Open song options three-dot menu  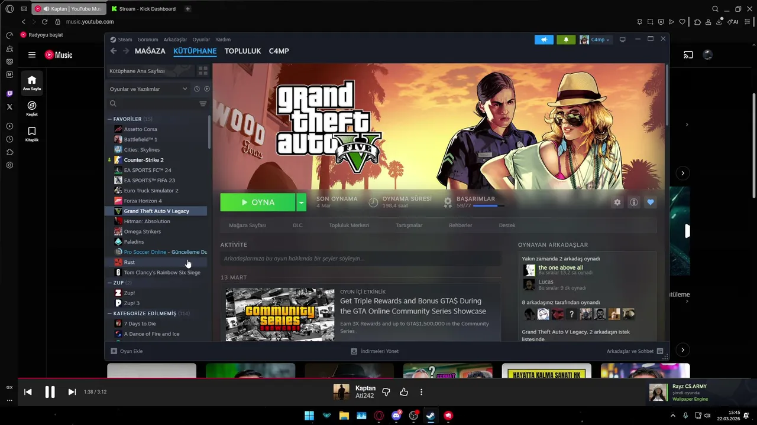[421, 392]
